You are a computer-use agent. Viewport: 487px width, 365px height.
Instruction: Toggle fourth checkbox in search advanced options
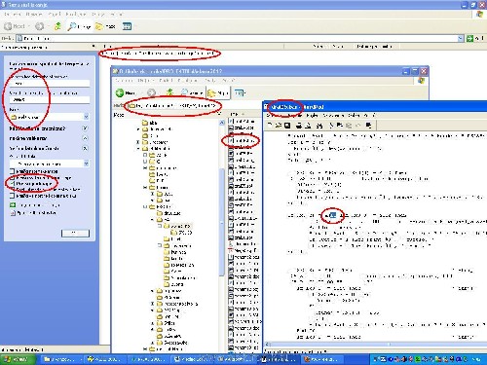coord(12,190)
